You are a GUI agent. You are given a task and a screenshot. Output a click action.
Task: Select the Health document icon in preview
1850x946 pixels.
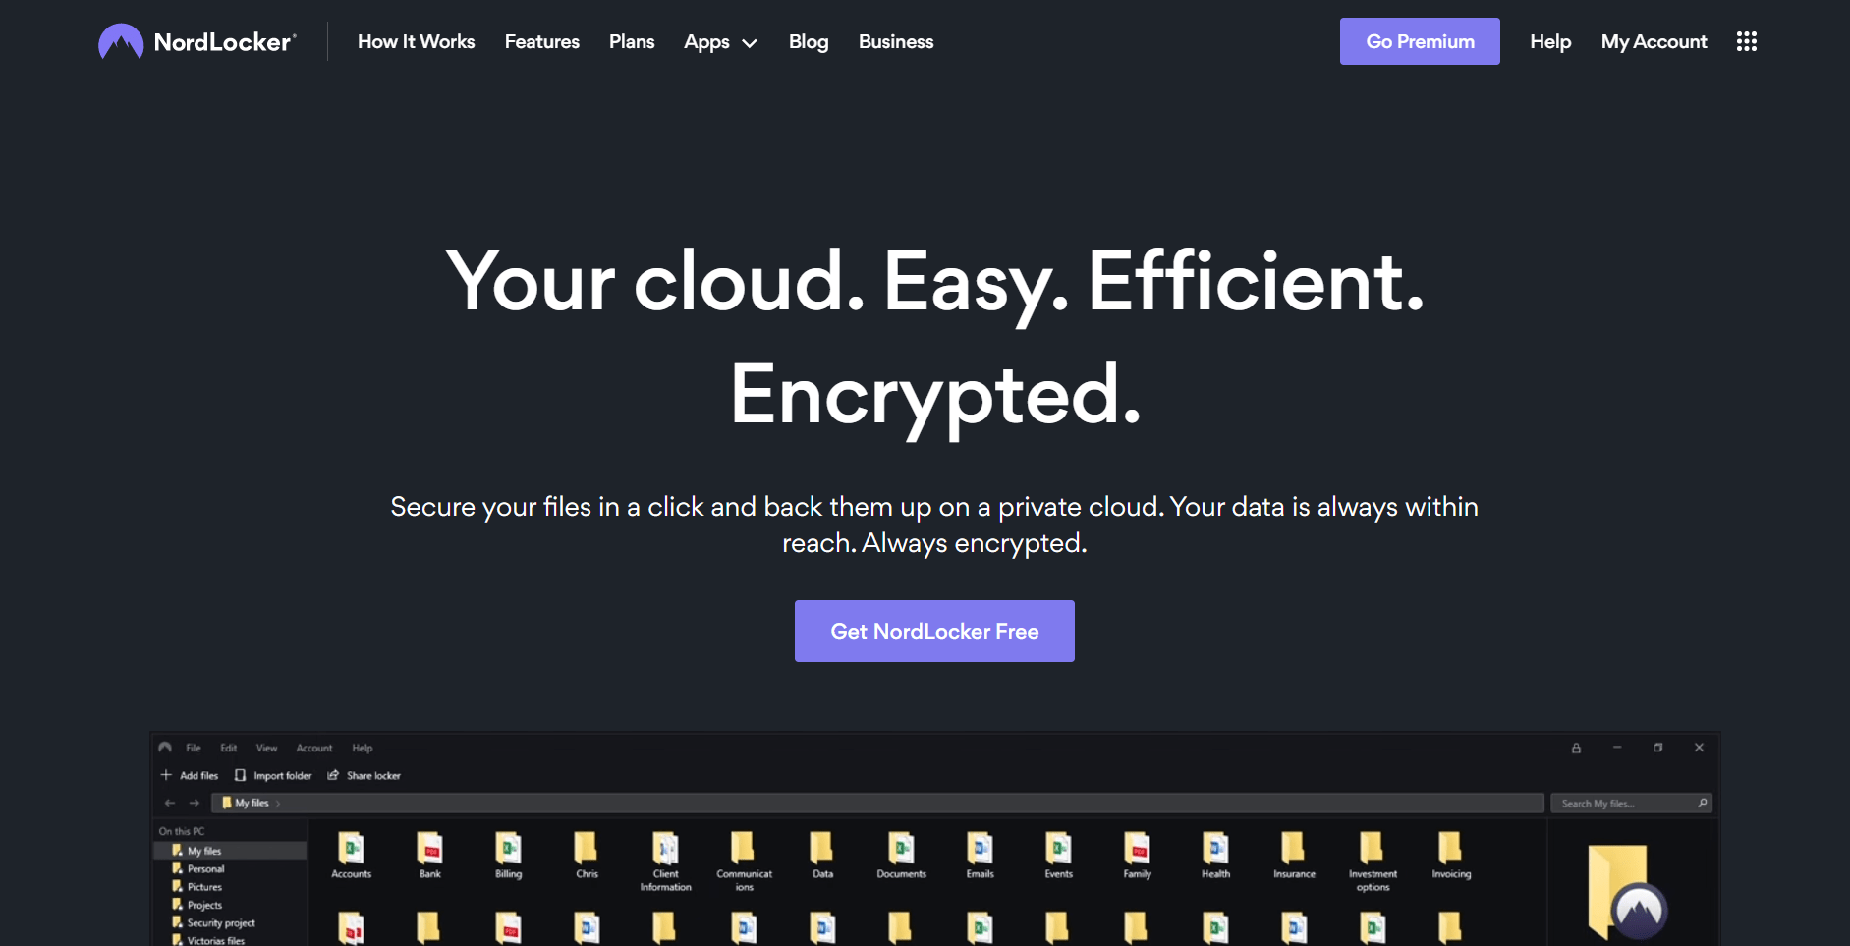pyautogui.click(x=1215, y=848)
